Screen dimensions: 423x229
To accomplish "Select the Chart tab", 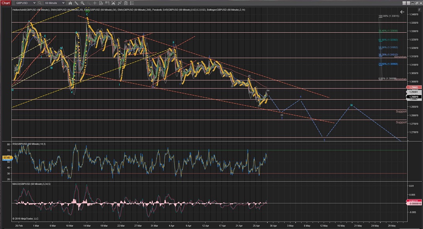I will pos(6,3).
